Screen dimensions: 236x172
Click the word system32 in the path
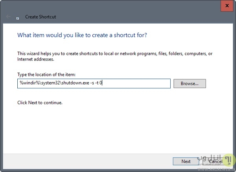pos(46,84)
